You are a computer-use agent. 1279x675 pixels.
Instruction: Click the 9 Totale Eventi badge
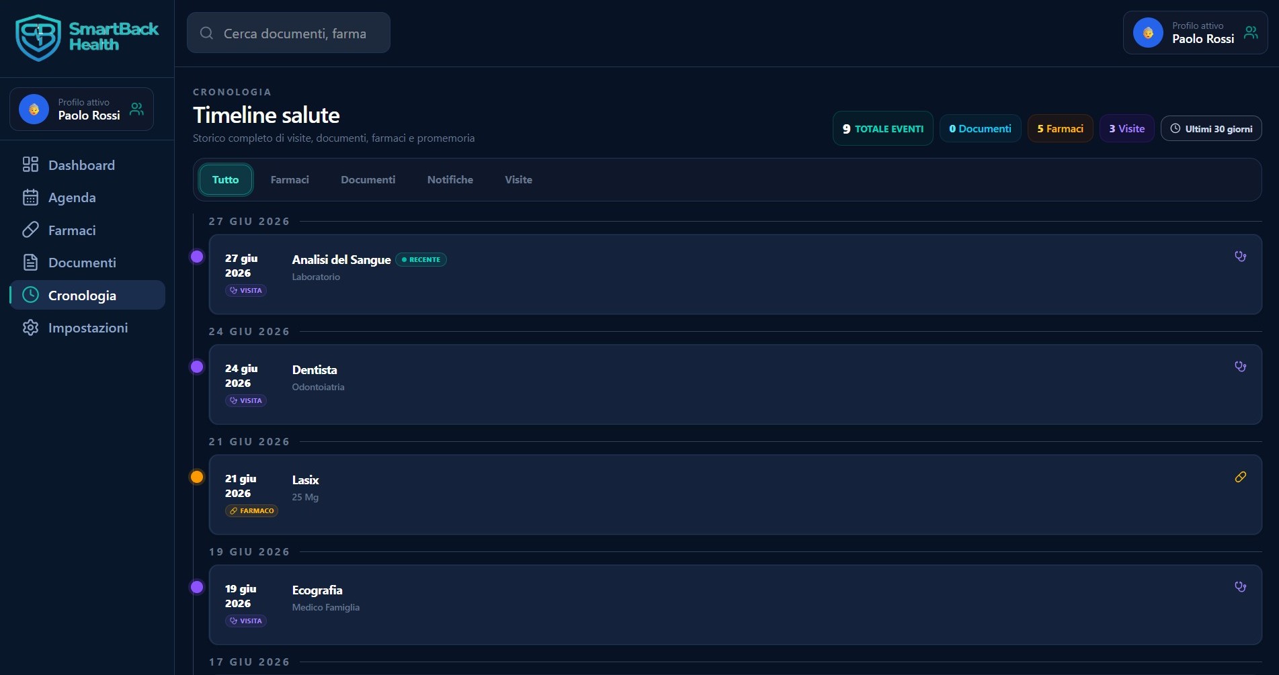[883, 128]
